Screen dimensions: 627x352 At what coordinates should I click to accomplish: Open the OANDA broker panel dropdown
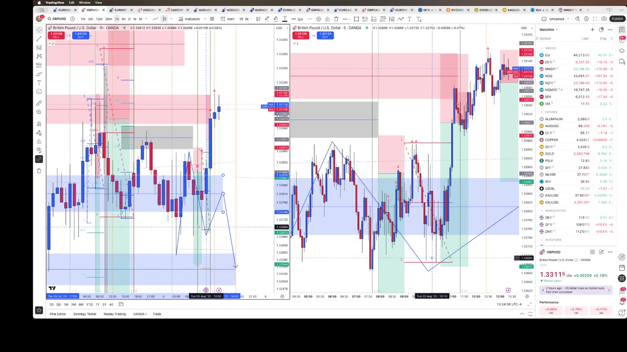140,314
